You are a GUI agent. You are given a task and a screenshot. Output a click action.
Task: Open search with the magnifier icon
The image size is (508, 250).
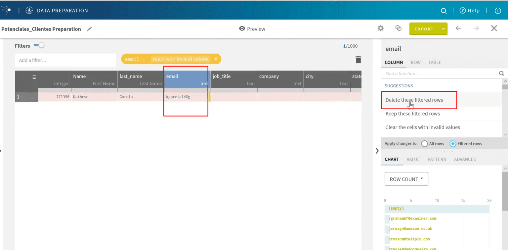point(444,10)
